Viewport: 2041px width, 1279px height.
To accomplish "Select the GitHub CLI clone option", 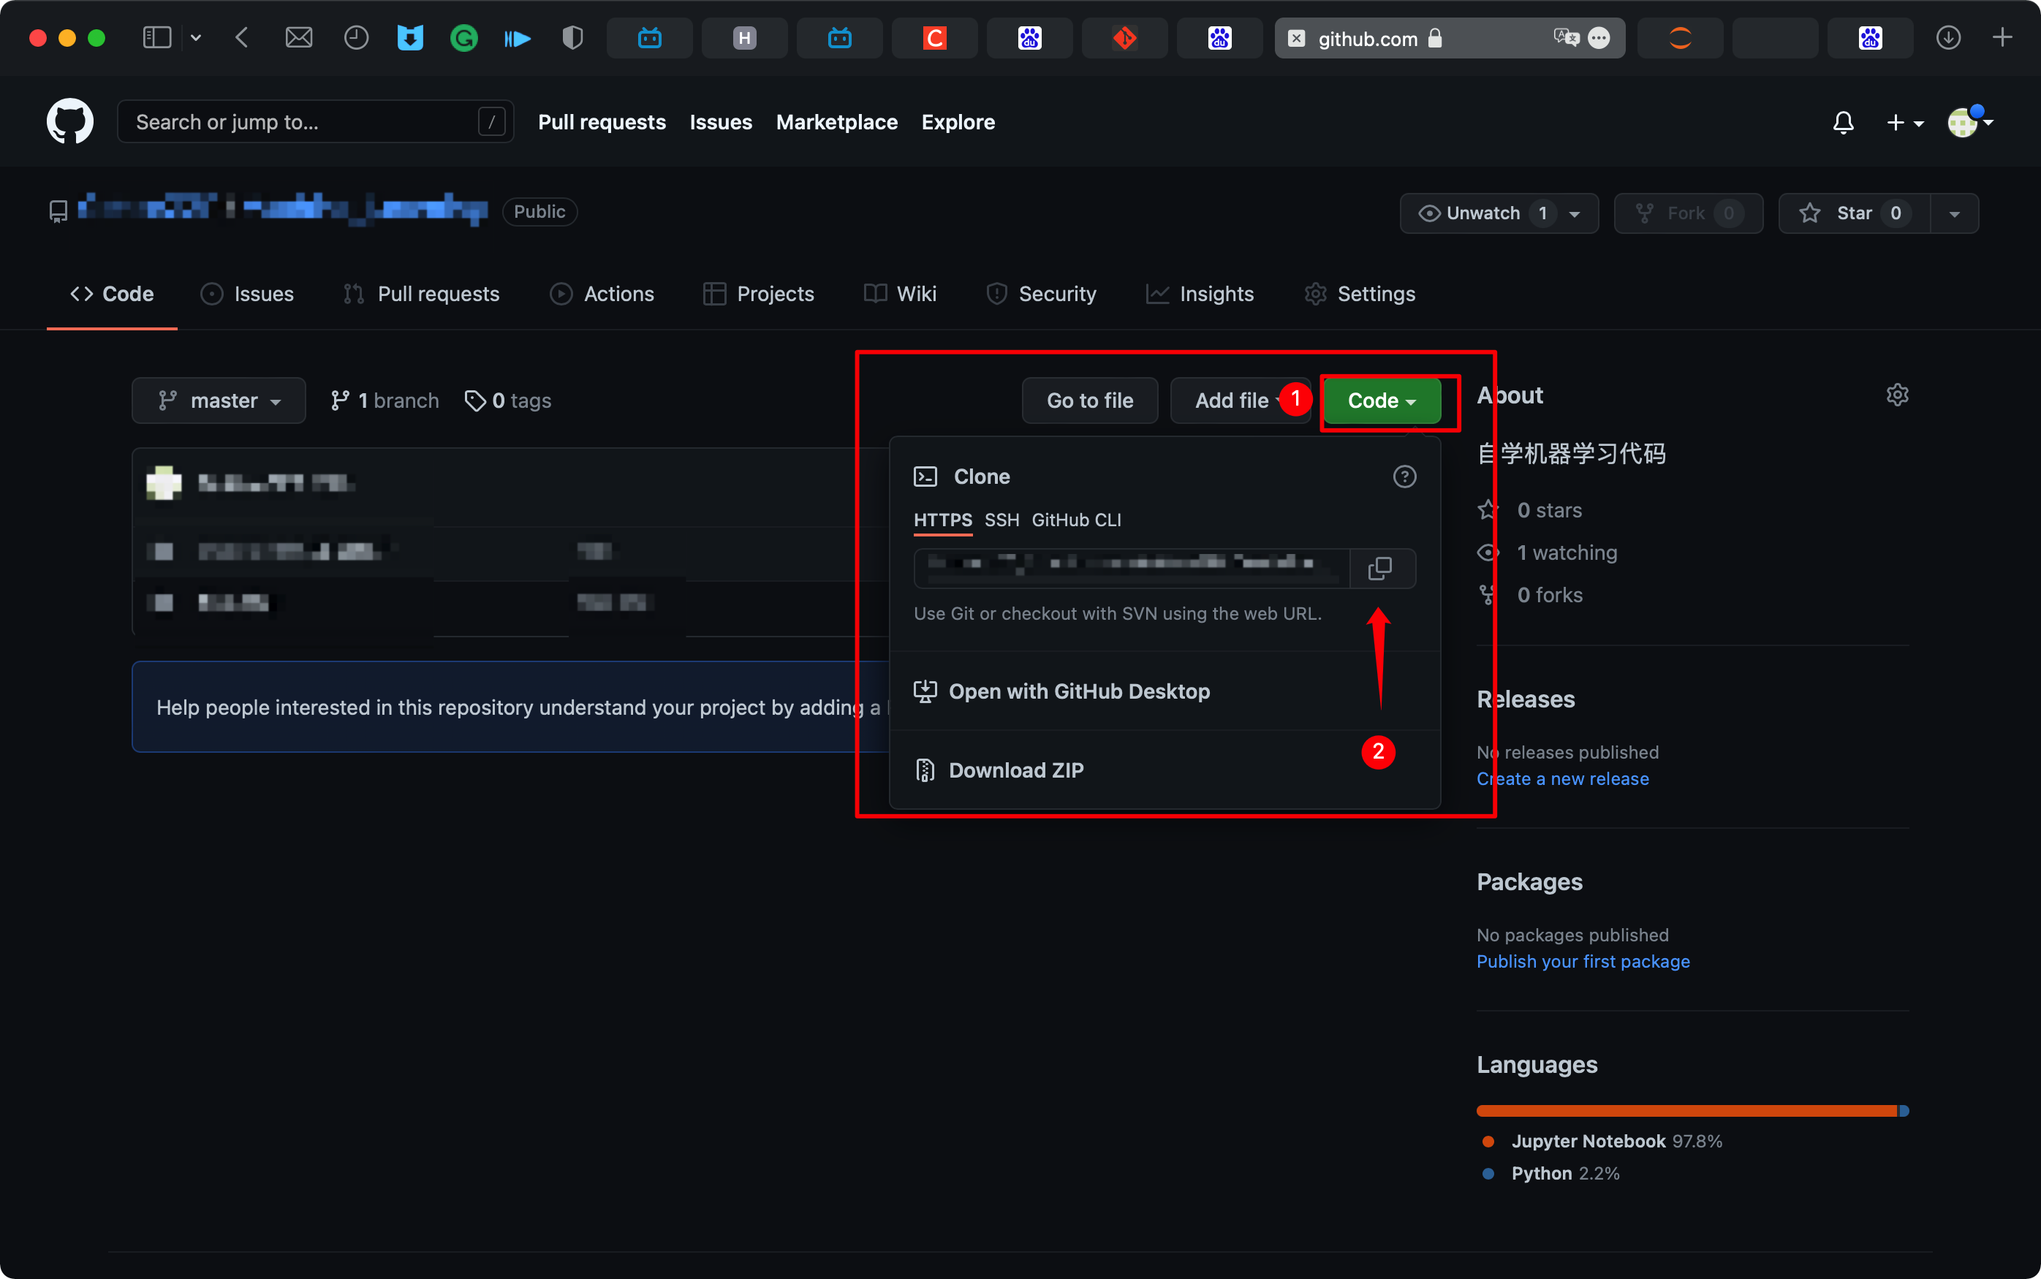I will point(1076,520).
